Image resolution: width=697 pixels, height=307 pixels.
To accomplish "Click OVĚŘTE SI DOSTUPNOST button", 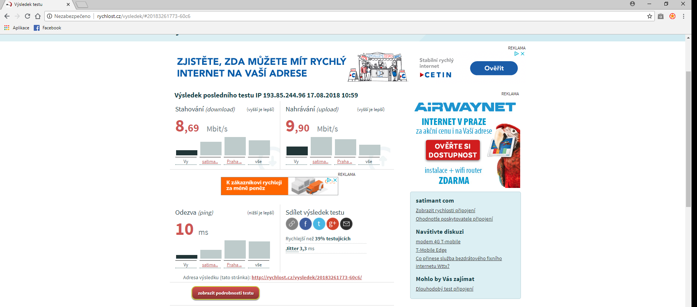I will 453,151.
